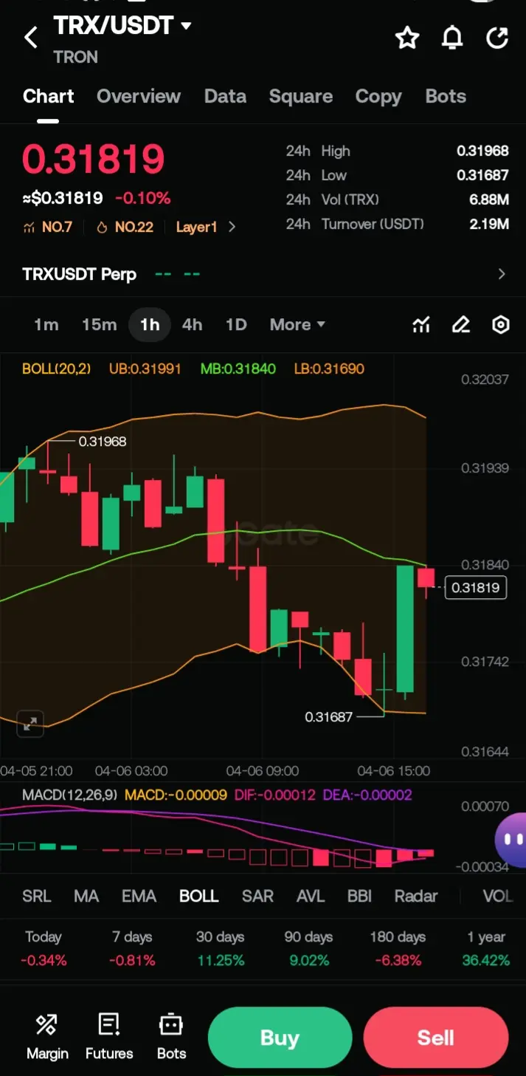This screenshot has height=1076, width=526.
Task: Select the 1h timeframe
Action: coord(150,325)
